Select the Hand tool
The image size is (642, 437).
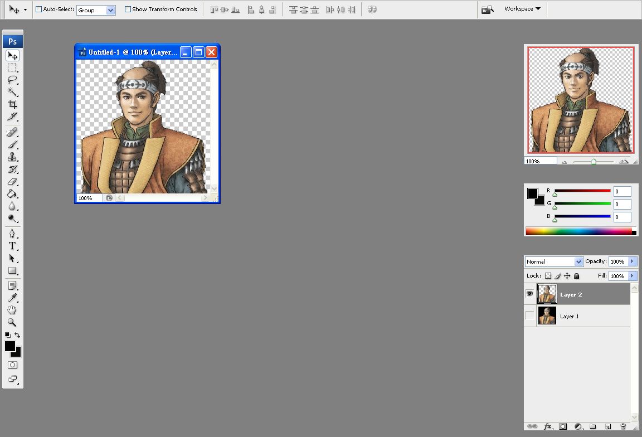12,310
